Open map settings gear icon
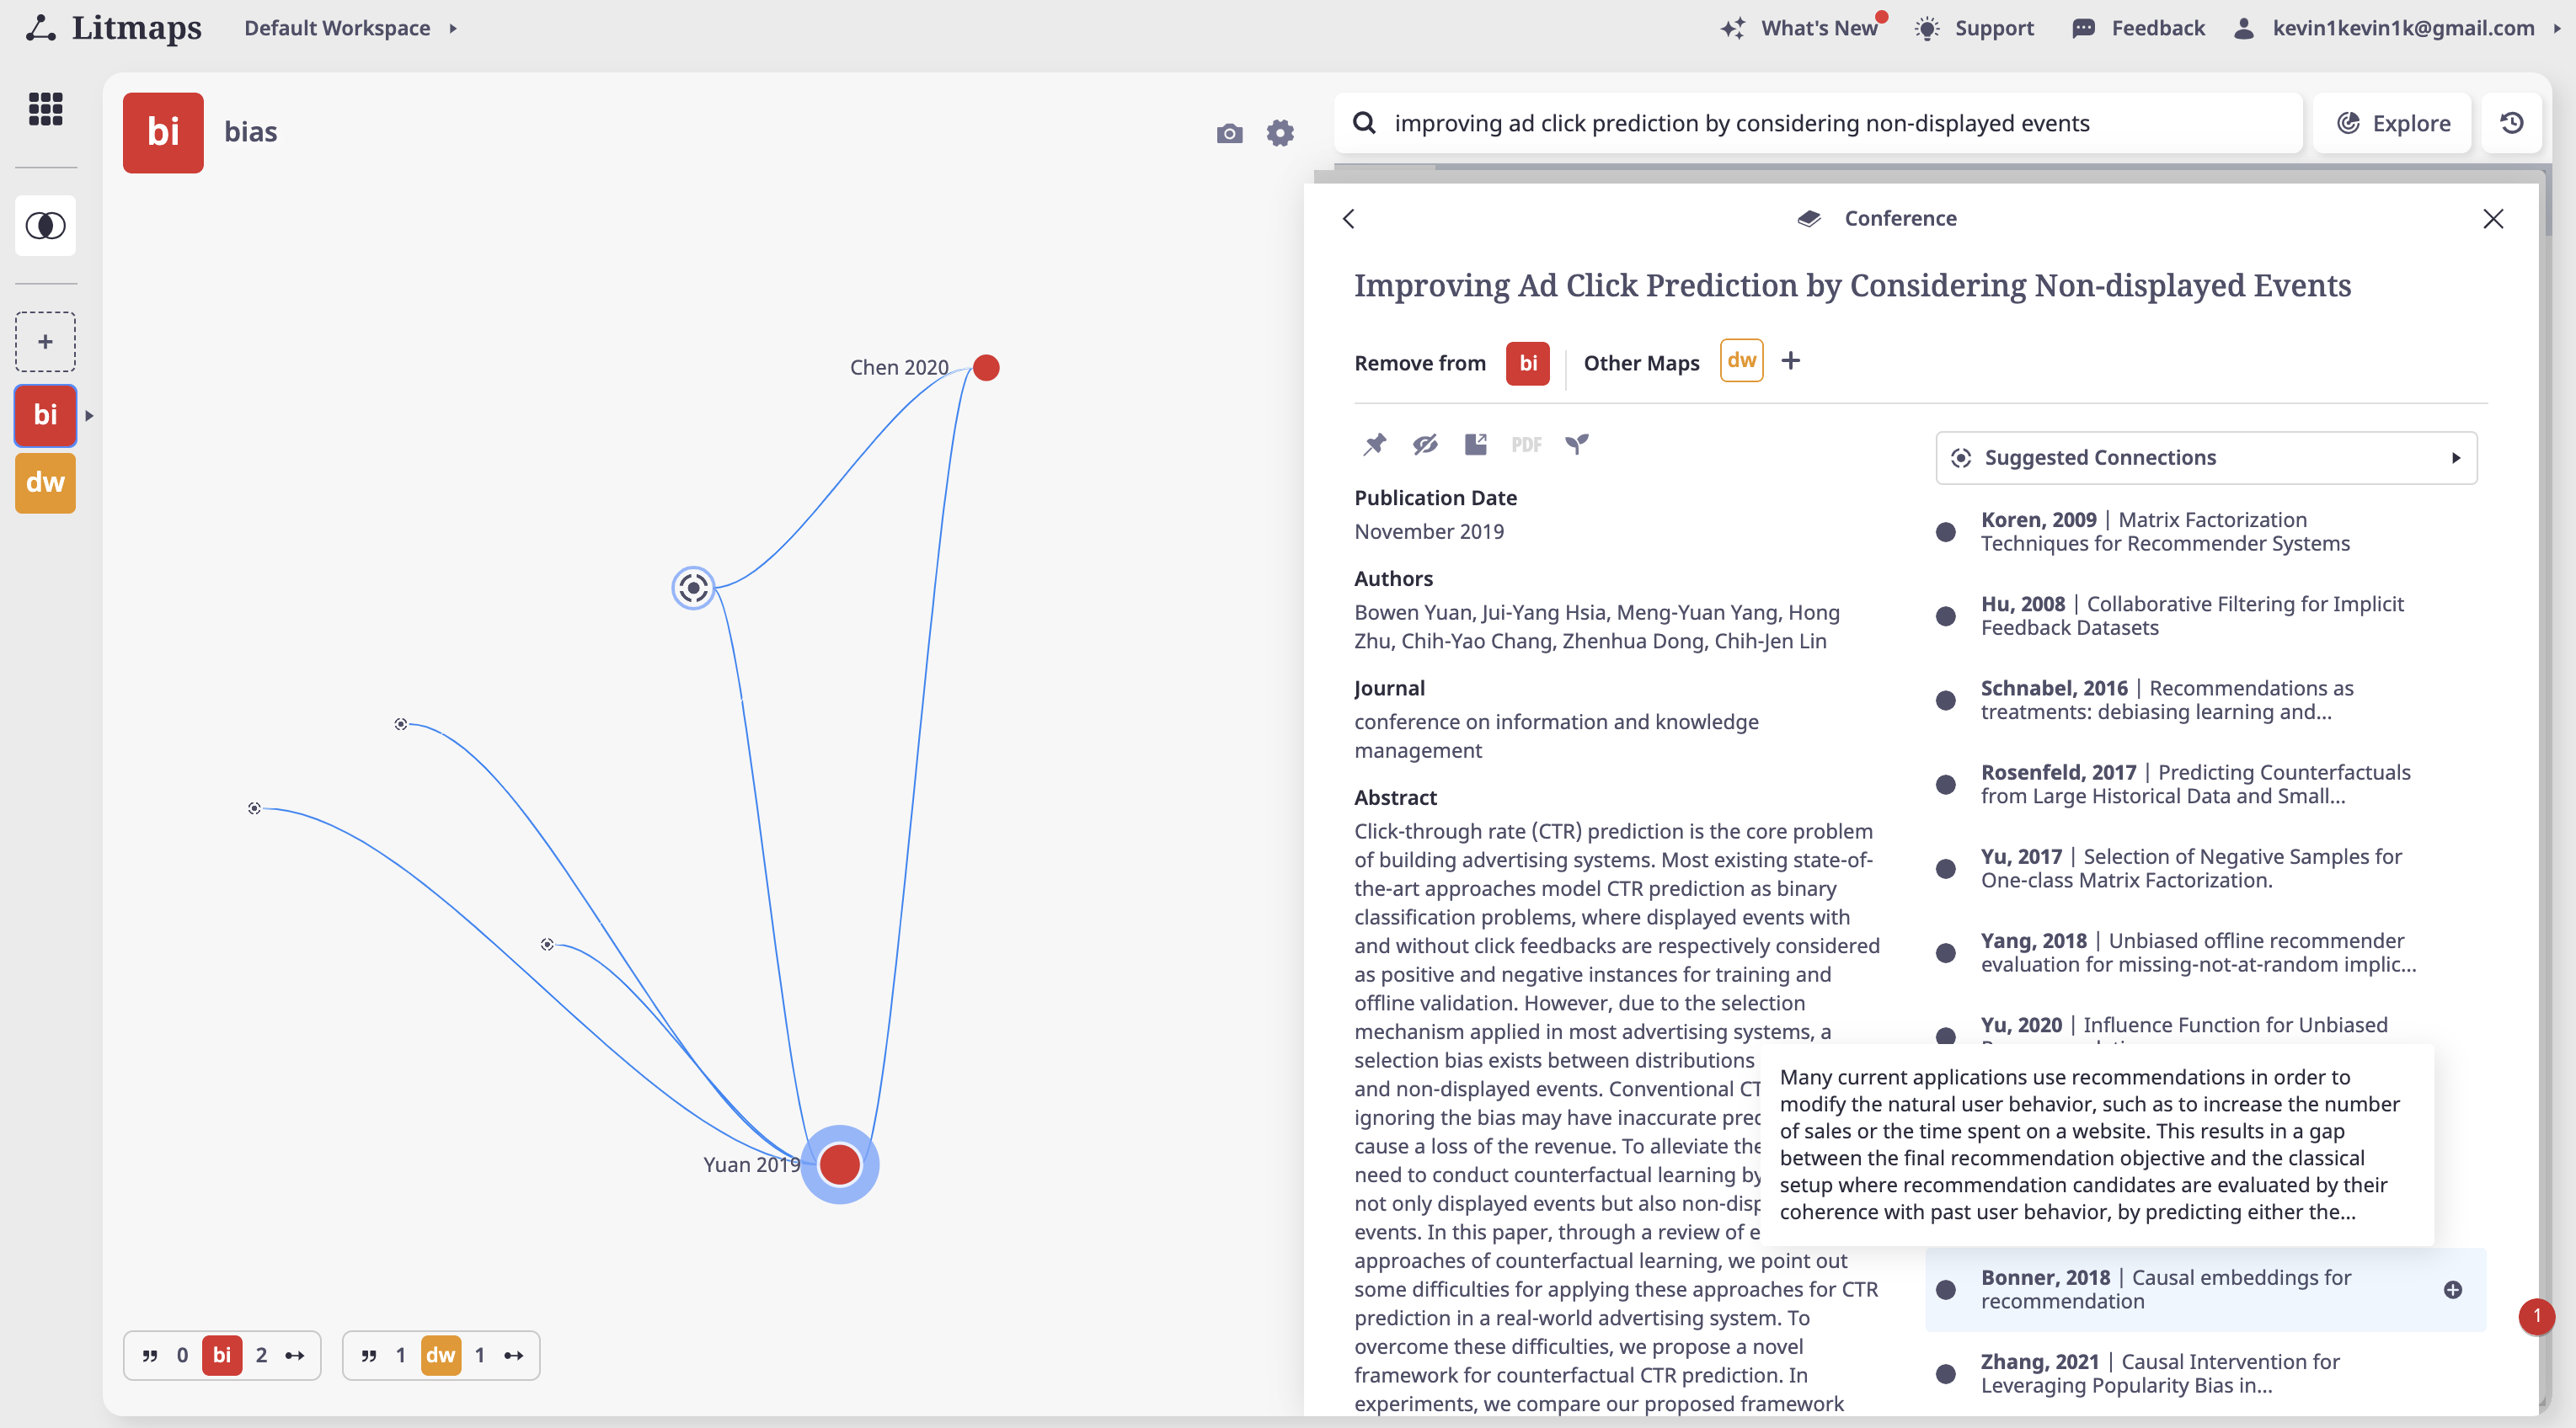 coord(1280,133)
